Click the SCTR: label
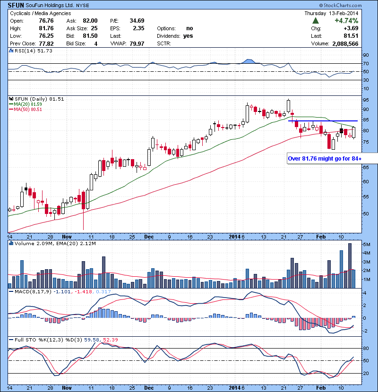The height and width of the screenshot is (392, 378). [164, 44]
